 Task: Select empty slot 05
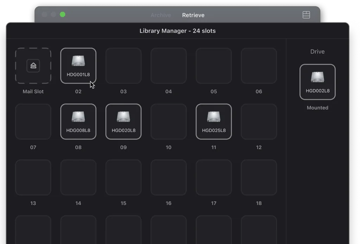tap(214, 66)
